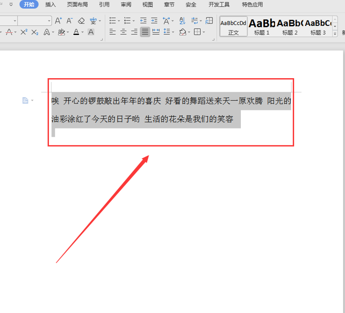
Task: Expand the full styles gallery
Action: [x=335, y=34]
